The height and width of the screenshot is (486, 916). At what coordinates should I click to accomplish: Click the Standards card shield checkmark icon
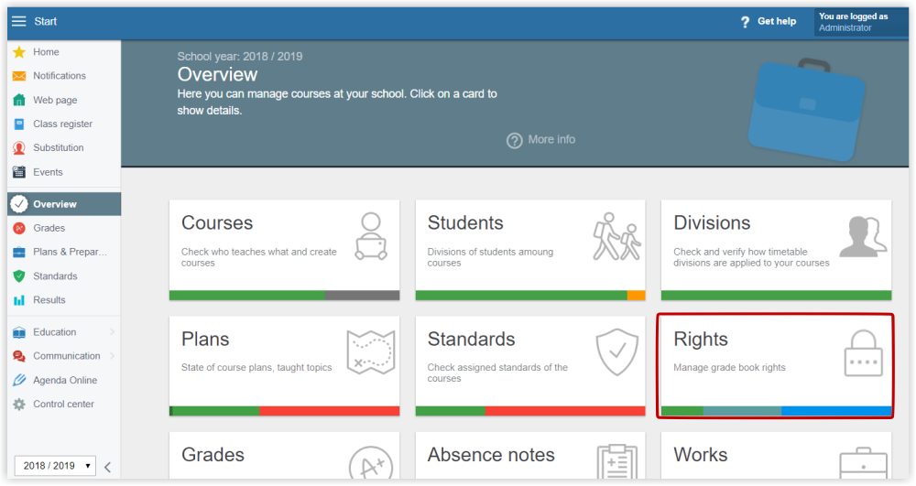point(616,351)
